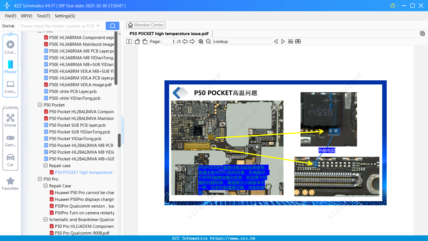Open the Car category
428x241 pixels.
pyautogui.click(x=10, y=160)
